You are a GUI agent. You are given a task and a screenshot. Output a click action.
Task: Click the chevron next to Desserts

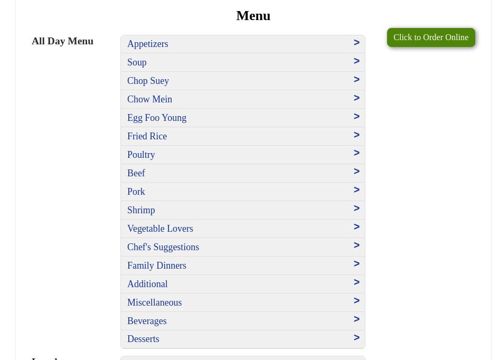pos(356,338)
